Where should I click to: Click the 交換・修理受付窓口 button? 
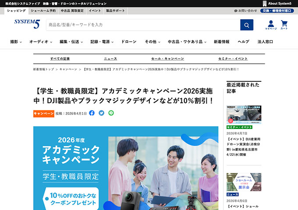277,11
